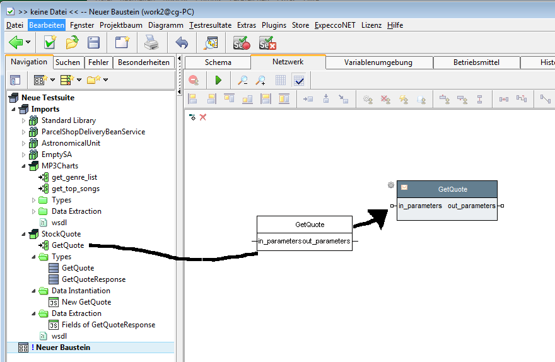
Task: Select the Neuer Baustein tree item
Action: (62, 347)
